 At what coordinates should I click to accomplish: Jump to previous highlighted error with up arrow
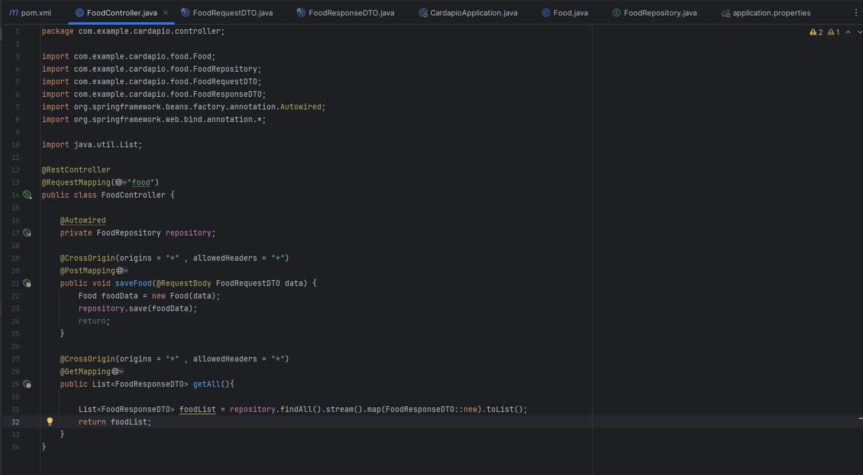(x=849, y=32)
